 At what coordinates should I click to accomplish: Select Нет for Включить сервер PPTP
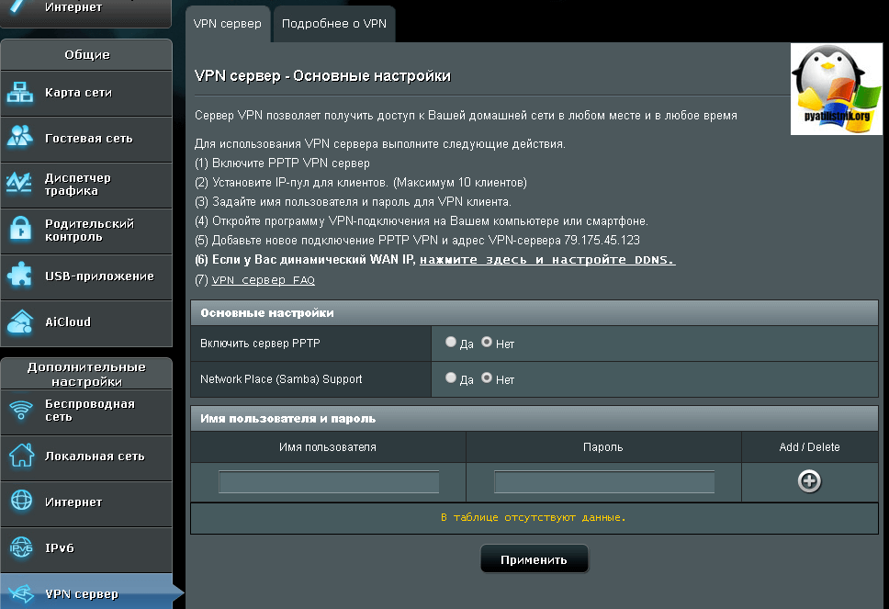pyautogui.click(x=487, y=342)
